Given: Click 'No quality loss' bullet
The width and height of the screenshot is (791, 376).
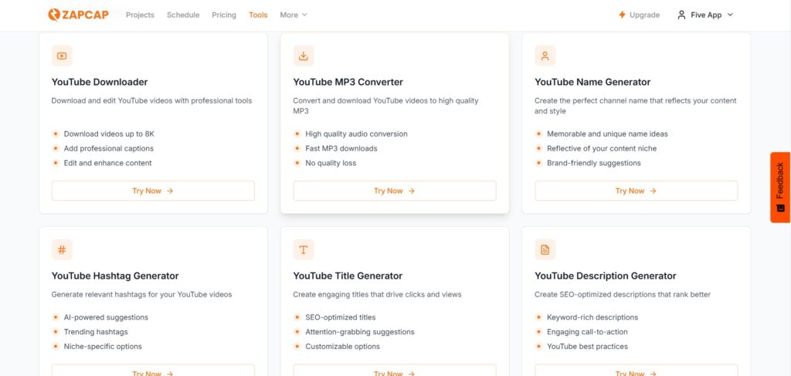Looking at the screenshot, I should point(331,164).
